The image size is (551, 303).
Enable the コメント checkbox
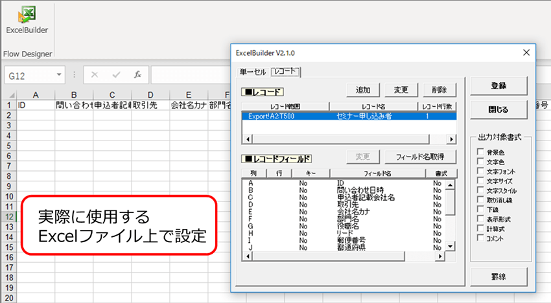pos(480,238)
